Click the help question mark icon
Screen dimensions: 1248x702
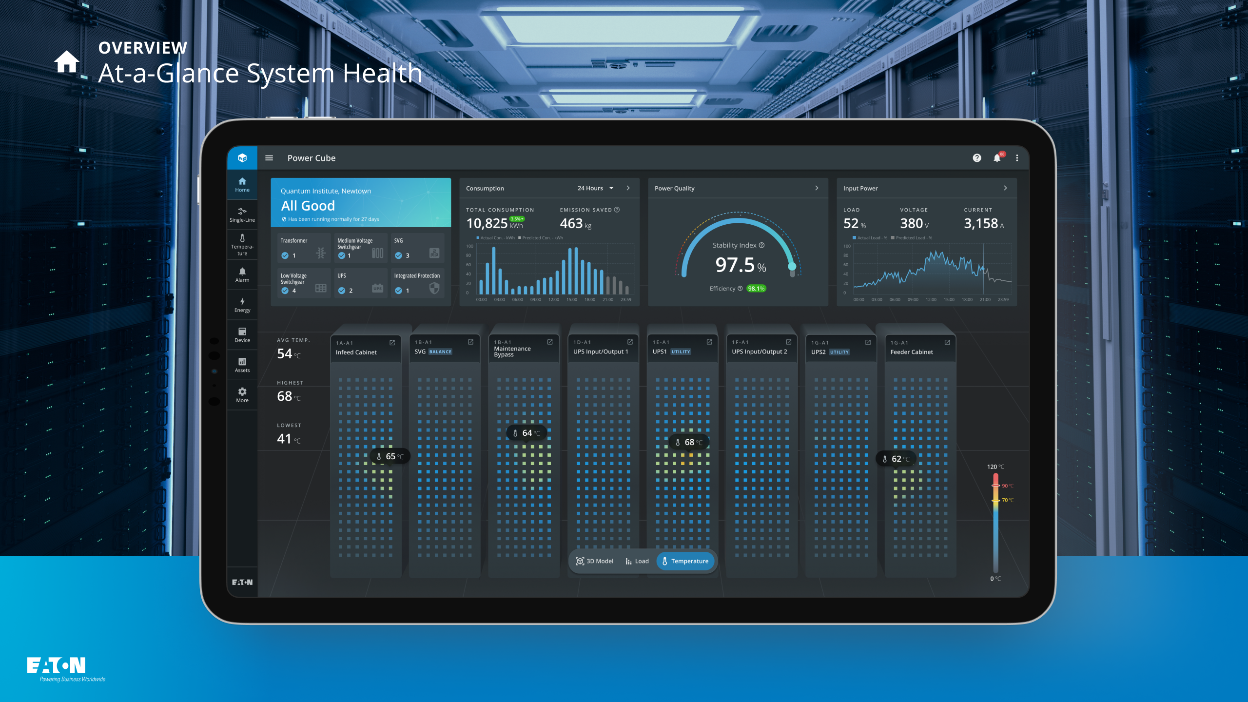coord(977,158)
